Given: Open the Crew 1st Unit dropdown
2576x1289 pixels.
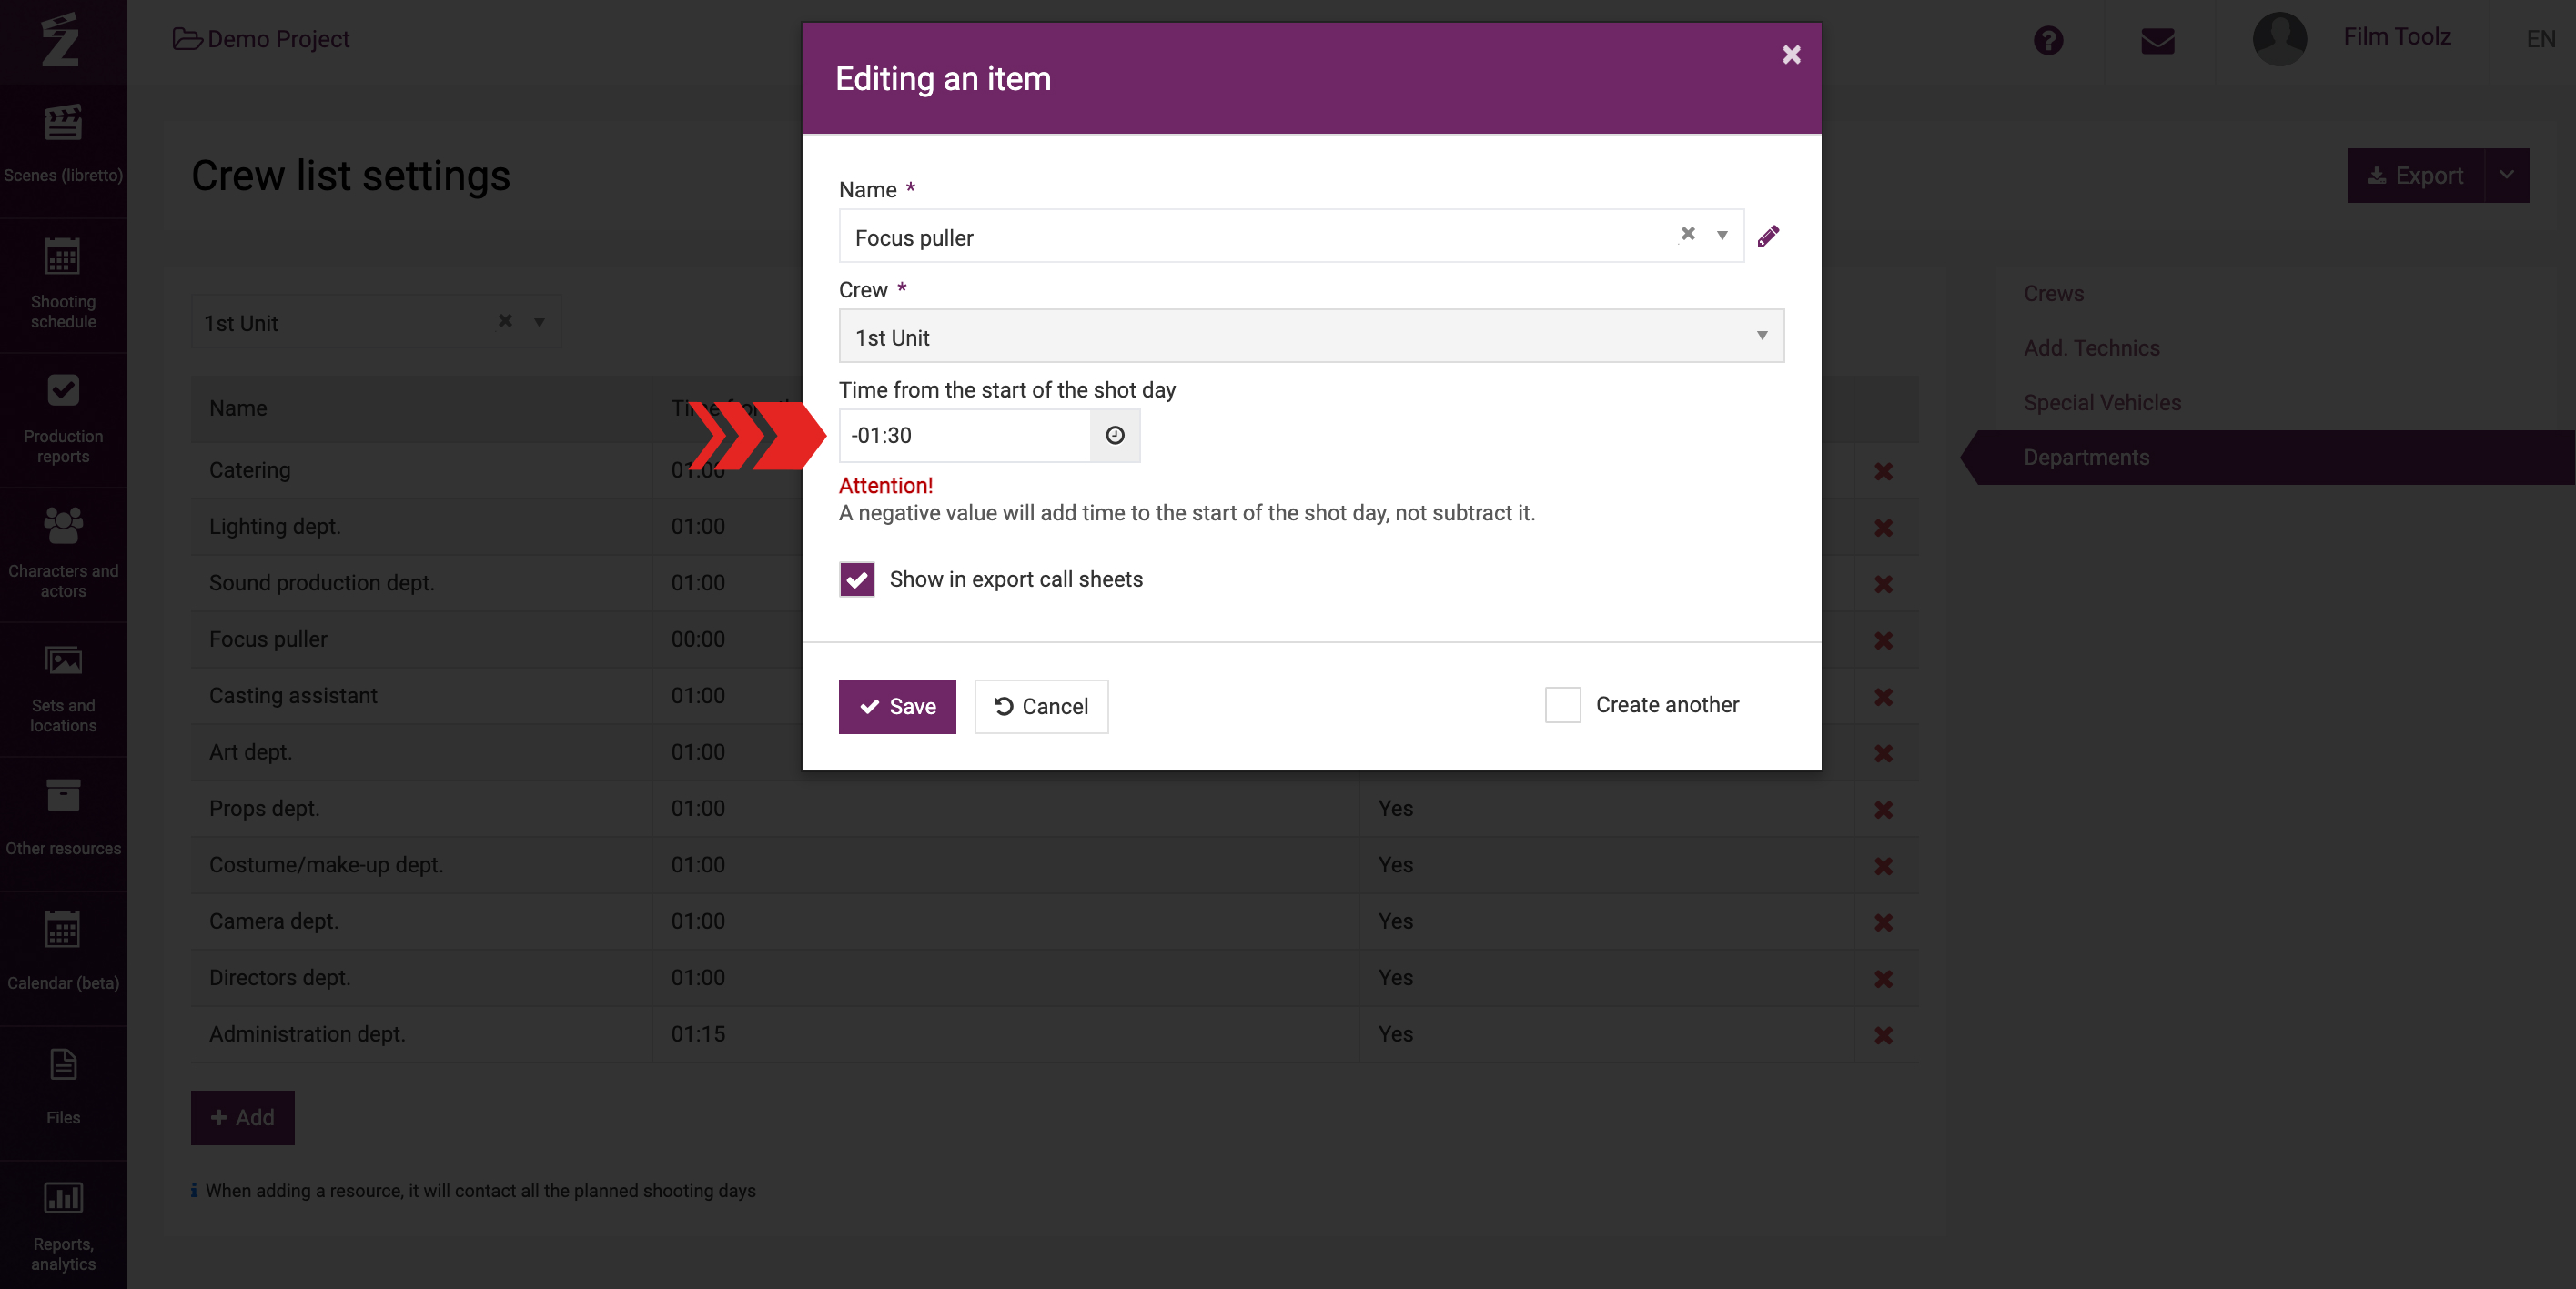Looking at the screenshot, I should click(x=1311, y=336).
